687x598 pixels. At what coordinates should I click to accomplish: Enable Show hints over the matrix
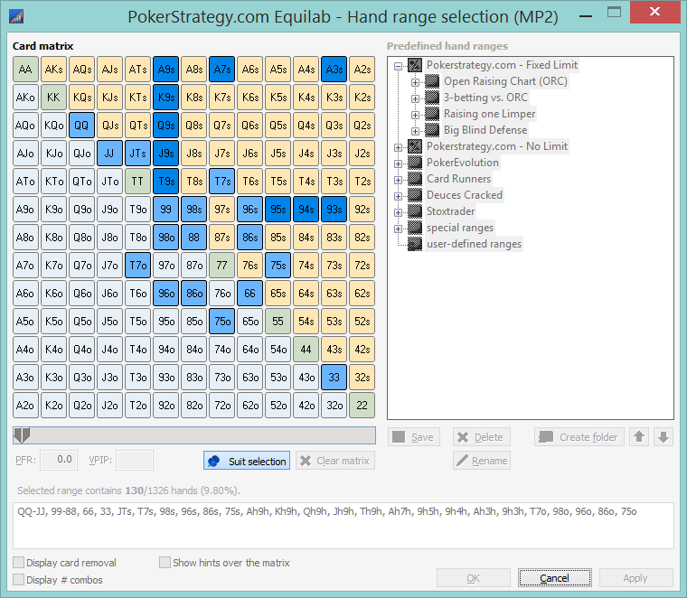(165, 563)
